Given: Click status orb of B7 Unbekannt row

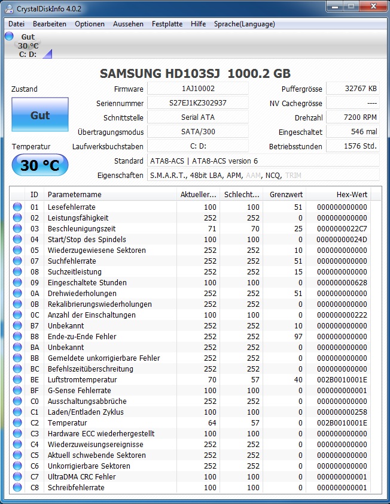Looking at the screenshot, I should pyautogui.click(x=17, y=325).
